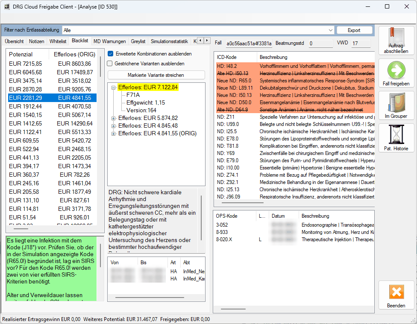
Task: Uncheck Erweiterte Kombinationen ausblenden
Action: click(x=110, y=54)
